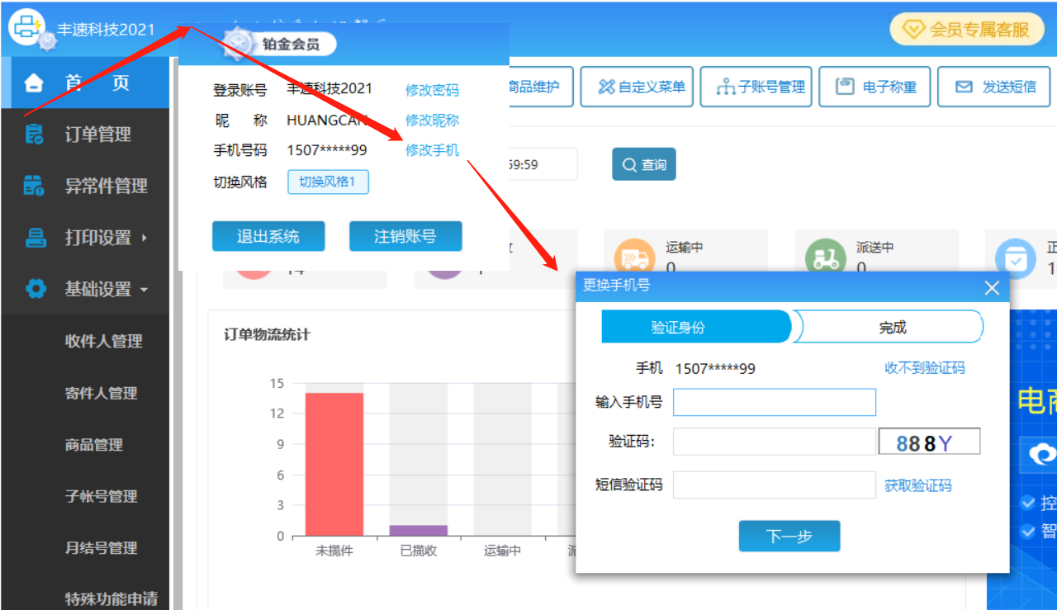Open 子账号管理 in the top toolbar

pos(756,87)
